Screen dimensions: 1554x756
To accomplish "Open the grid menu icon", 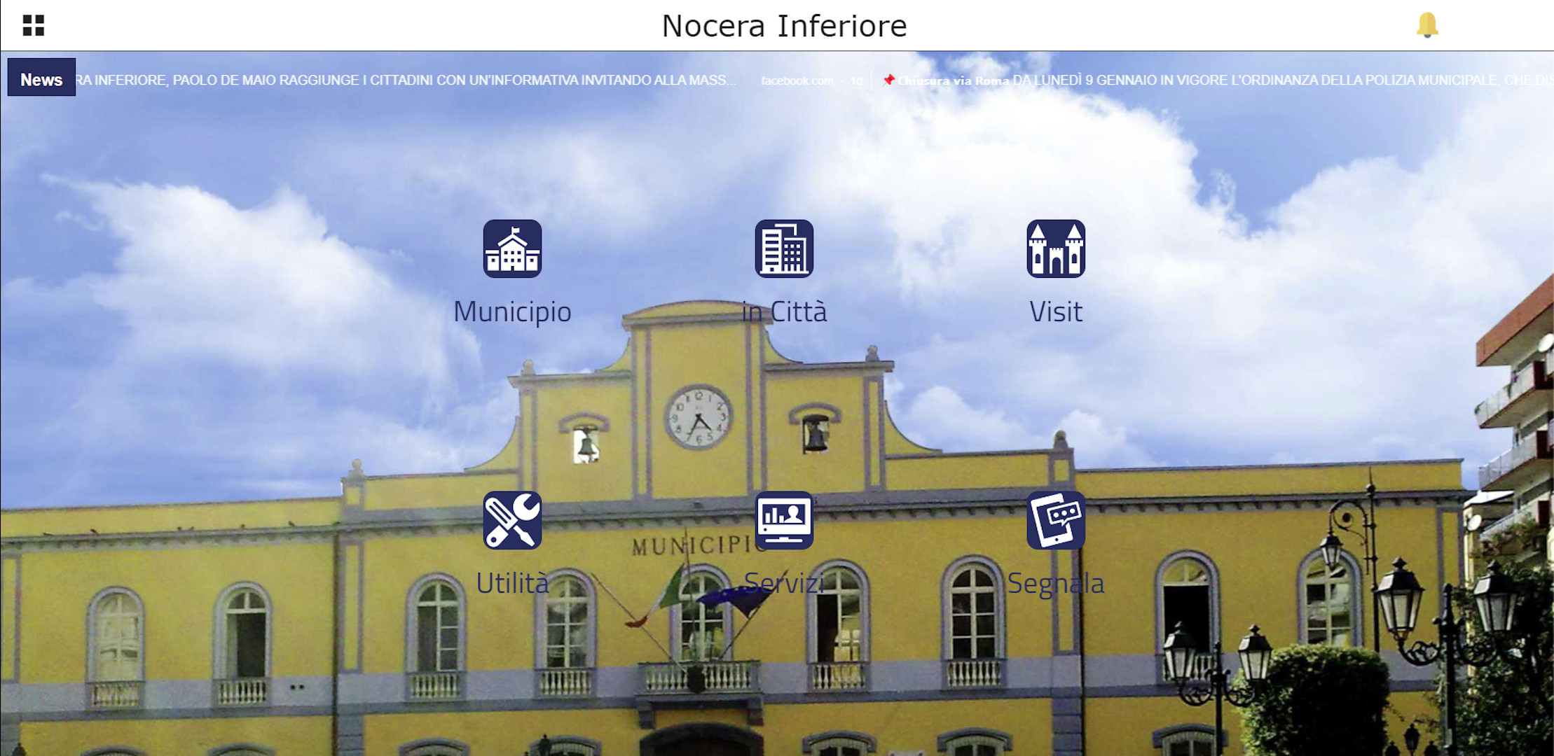I will pyautogui.click(x=33, y=25).
